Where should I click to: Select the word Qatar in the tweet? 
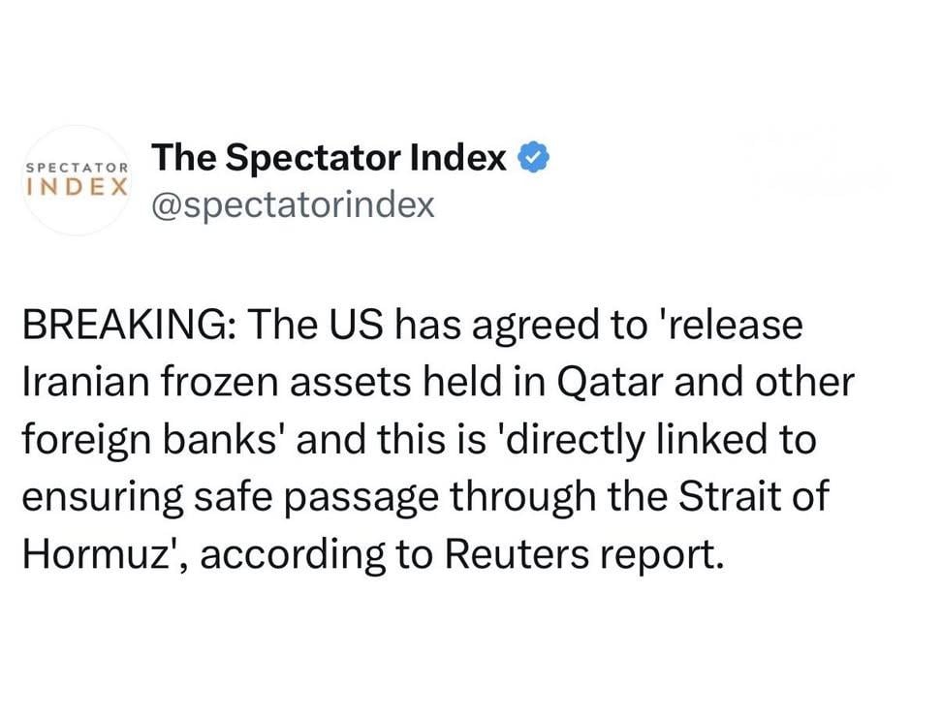pos(611,382)
